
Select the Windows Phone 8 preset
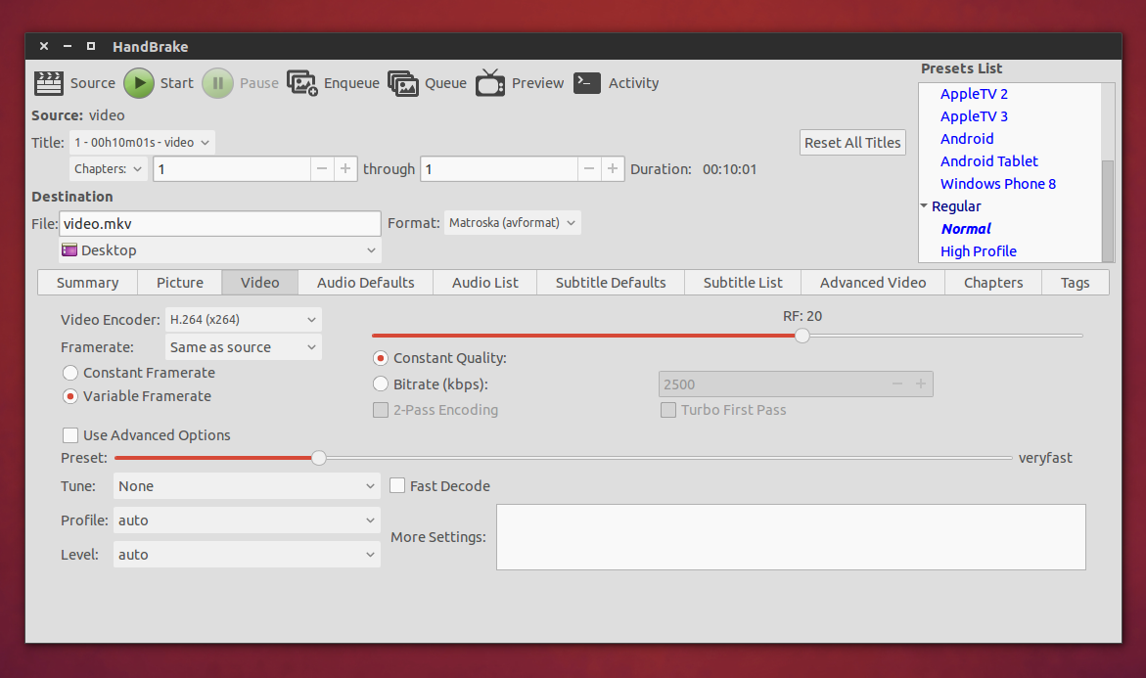click(997, 184)
